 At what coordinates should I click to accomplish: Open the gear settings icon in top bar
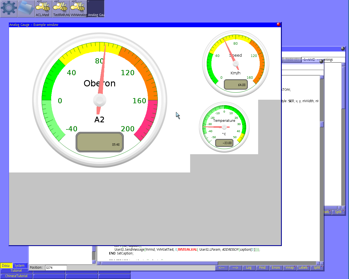[9, 8]
